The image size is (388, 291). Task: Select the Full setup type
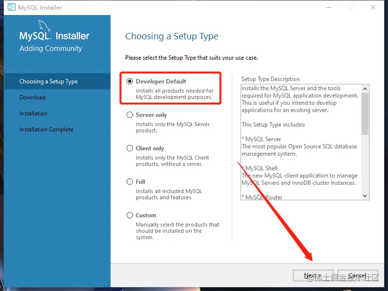click(129, 181)
